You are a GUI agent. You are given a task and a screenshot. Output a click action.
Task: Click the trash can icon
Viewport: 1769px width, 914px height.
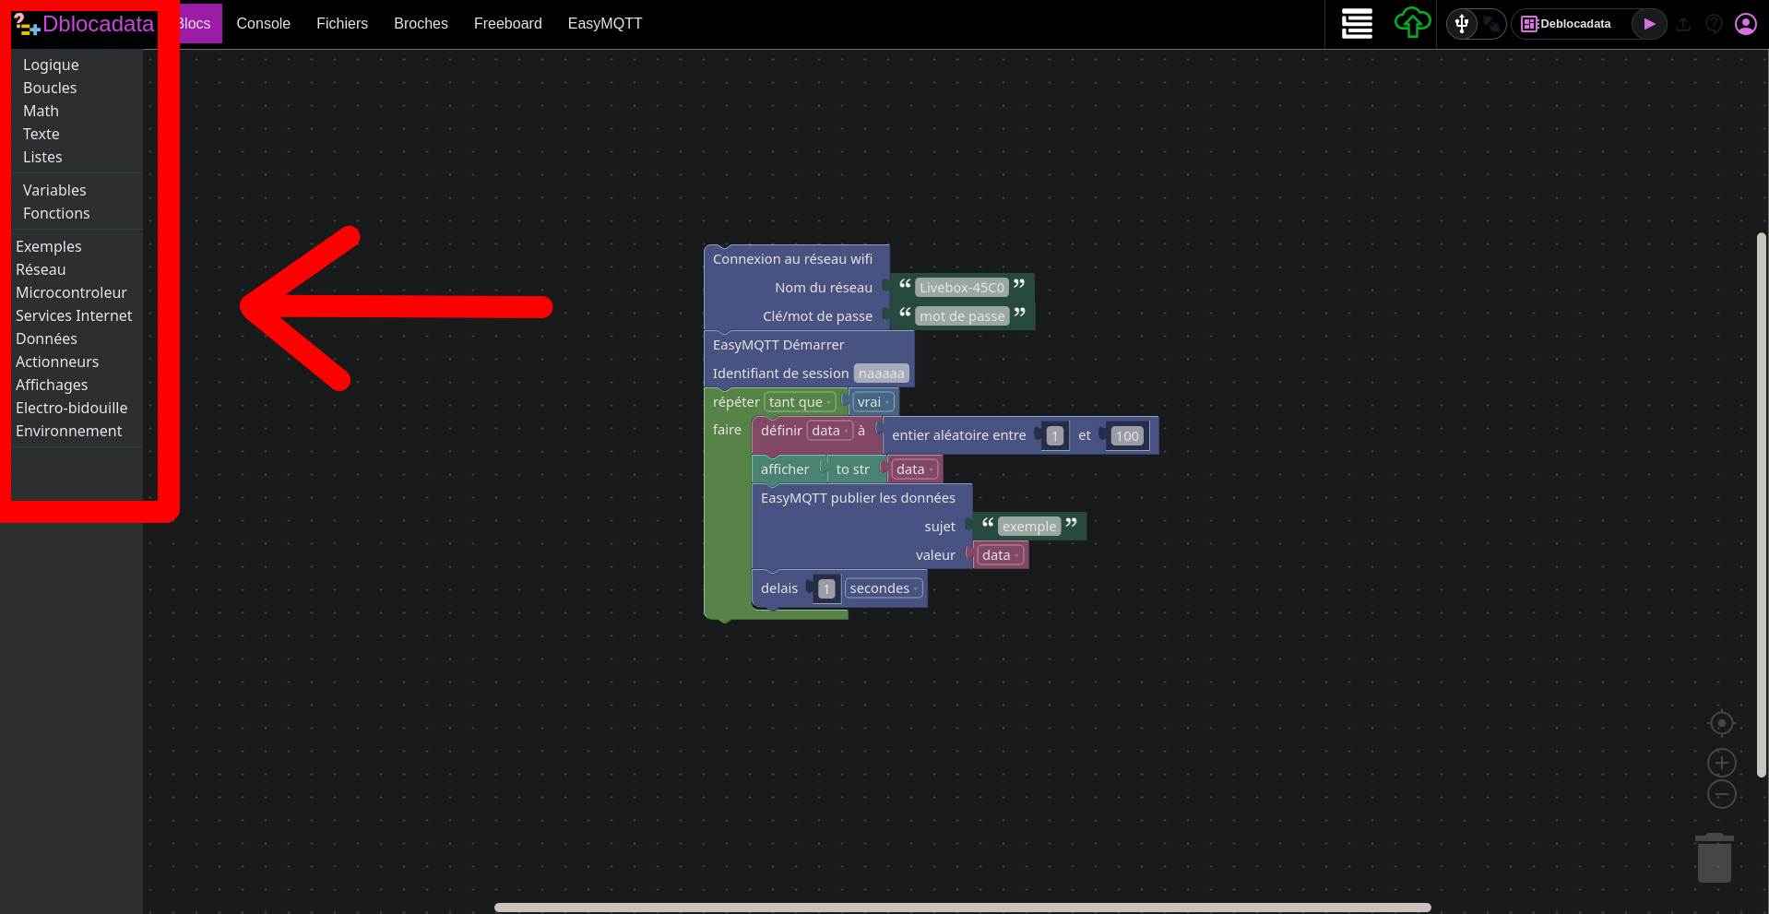(1714, 858)
